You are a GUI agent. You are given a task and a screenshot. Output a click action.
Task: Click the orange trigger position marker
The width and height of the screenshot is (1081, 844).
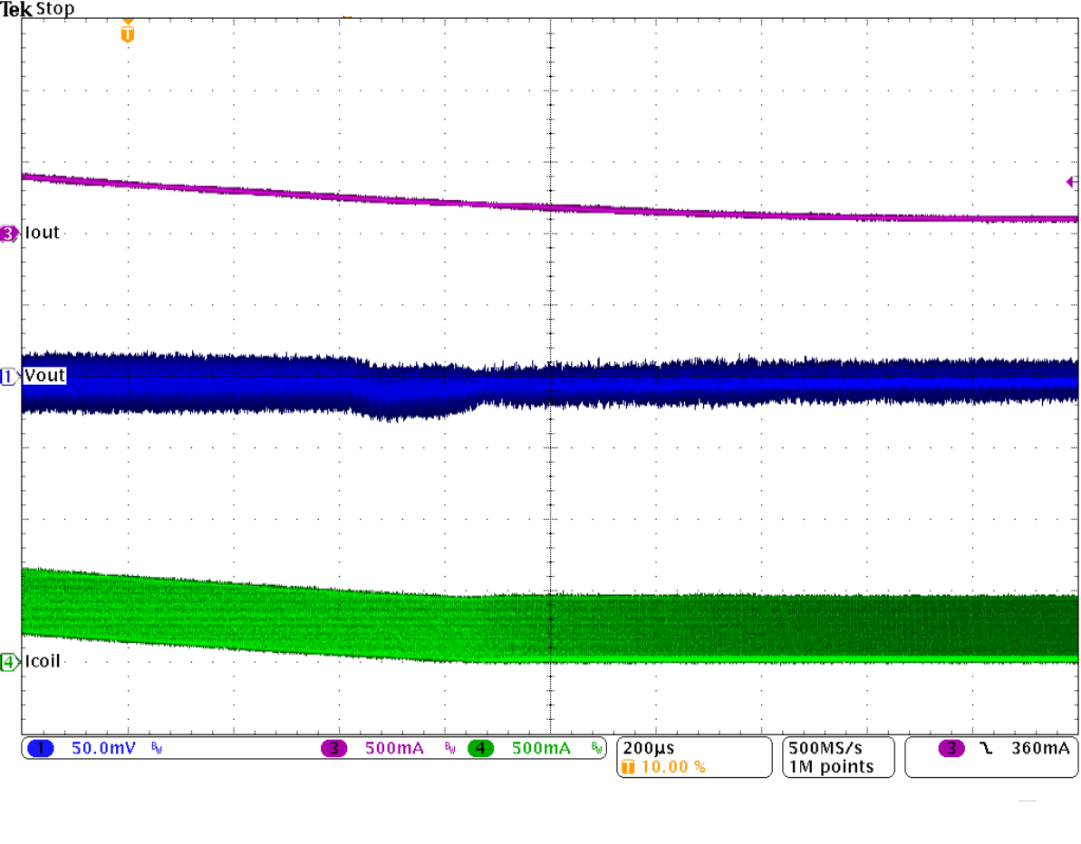(x=126, y=33)
